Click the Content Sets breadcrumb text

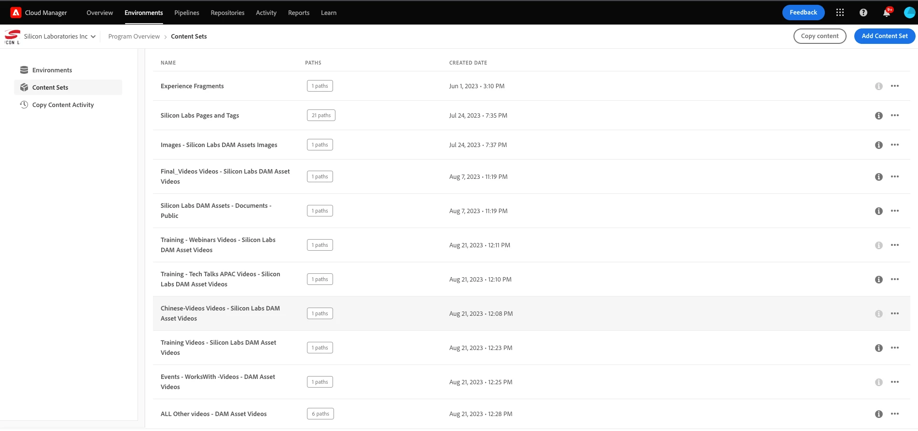click(189, 37)
